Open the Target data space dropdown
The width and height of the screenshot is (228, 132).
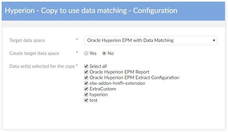[151, 41]
